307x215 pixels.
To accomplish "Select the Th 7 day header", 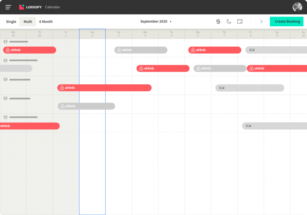I will pyautogui.click(x=224, y=34).
